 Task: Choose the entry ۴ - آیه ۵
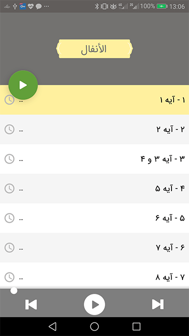[94, 188]
